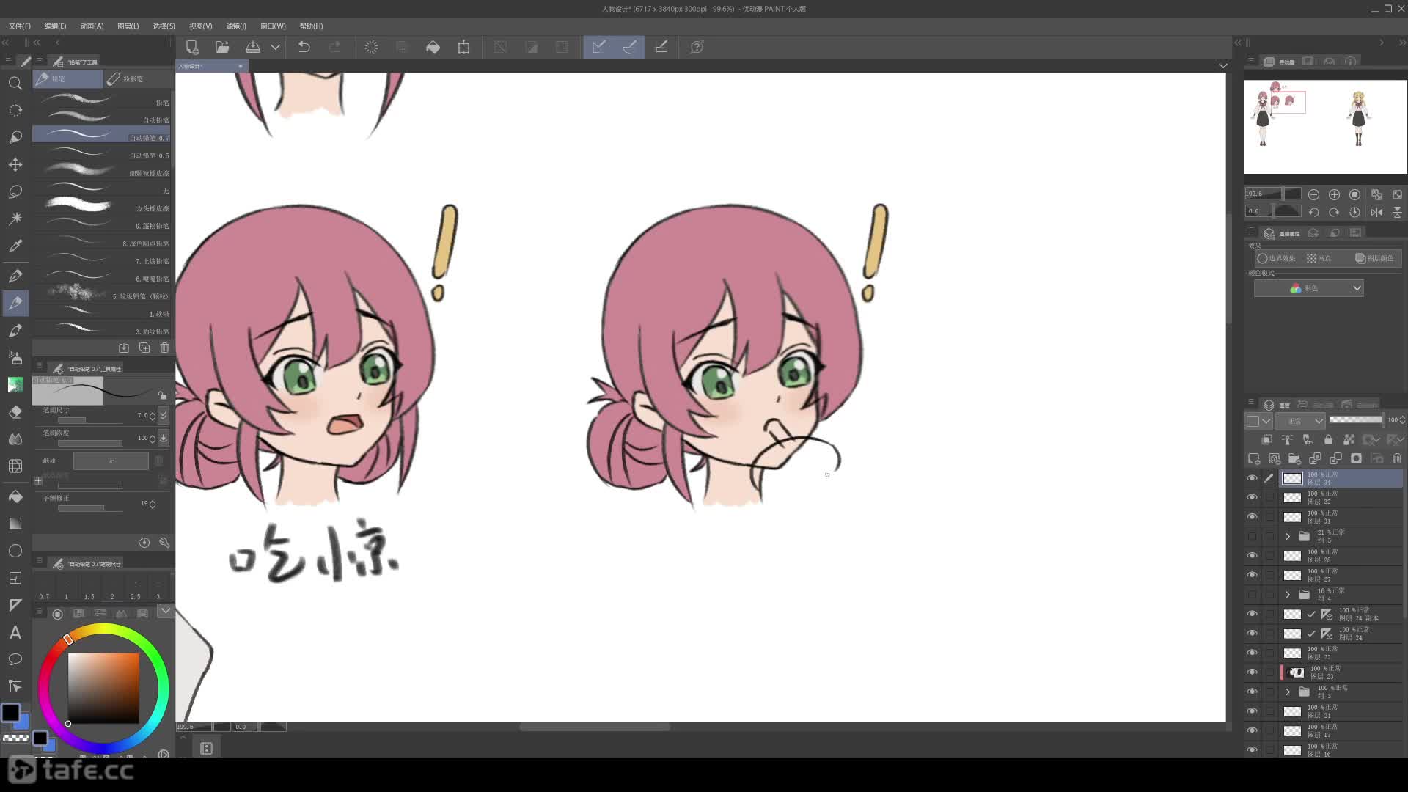Click inside the color picker square
The height and width of the screenshot is (792, 1408).
click(x=103, y=687)
